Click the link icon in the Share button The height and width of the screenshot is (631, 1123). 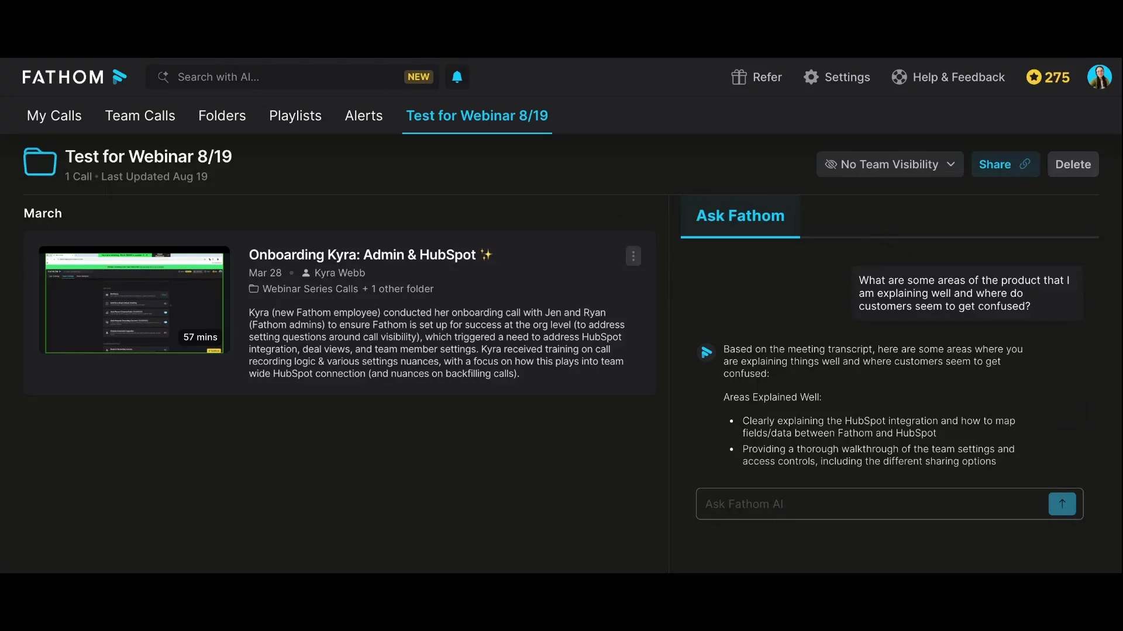coord(1025,164)
